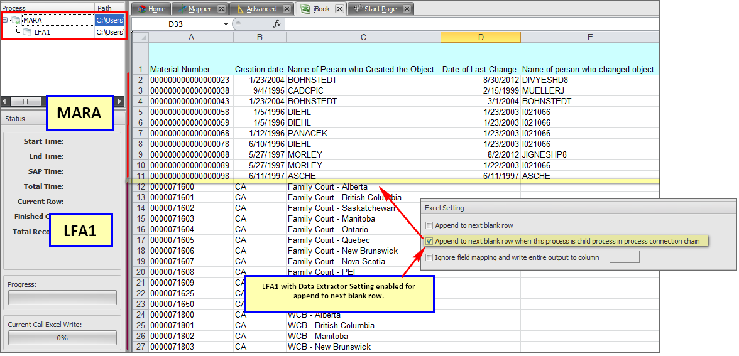The width and height of the screenshot is (739, 356).
Task: Click the MARA process folder icon
Action: tap(16, 20)
